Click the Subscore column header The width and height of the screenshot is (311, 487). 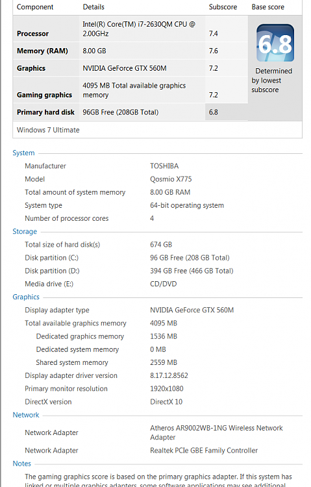[x=223, y=7]
